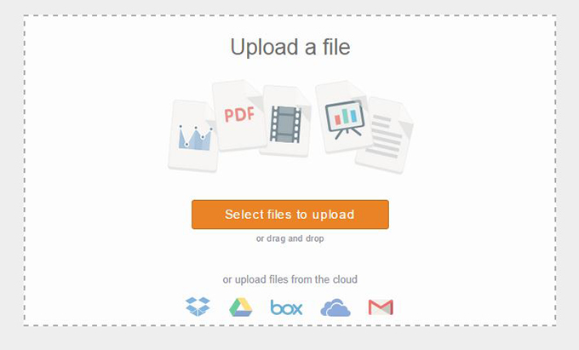Click the blue area chart file illustration

[x=192, y=136]
